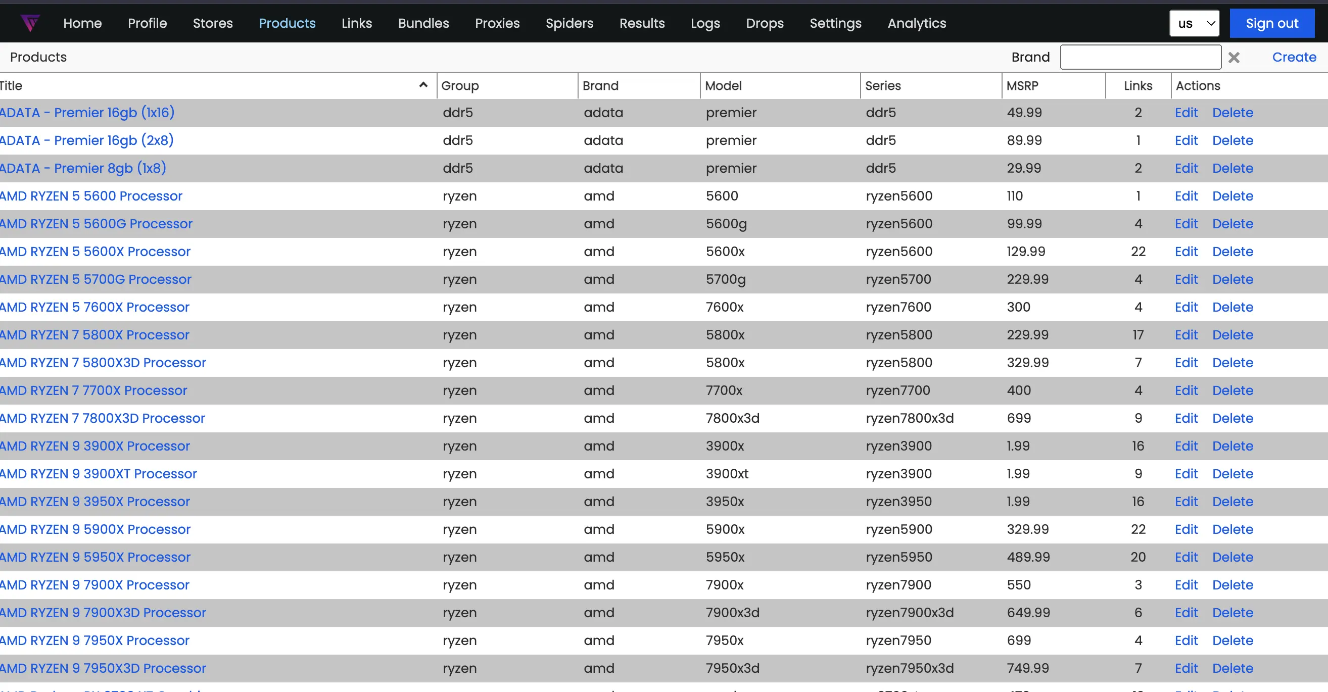Delete the AMD RYZEN 5 5600G Processor

(x=1232, y=224)
